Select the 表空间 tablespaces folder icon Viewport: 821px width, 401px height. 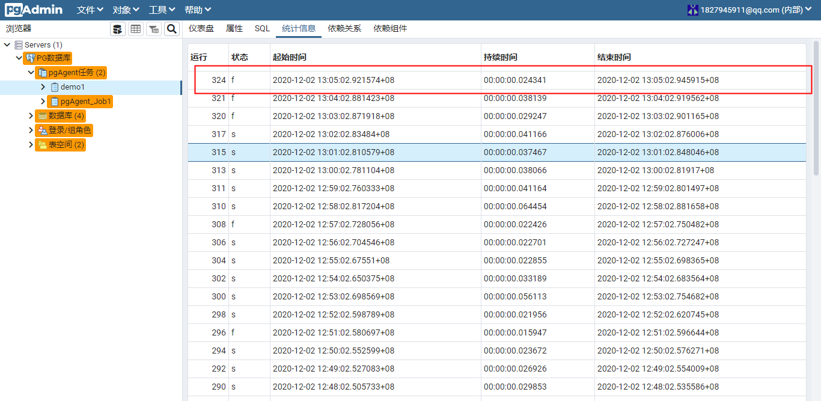pyautogui.click(x=44, y=144)
